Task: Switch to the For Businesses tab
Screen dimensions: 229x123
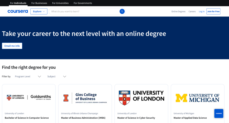Action: [x=39, y=3]
